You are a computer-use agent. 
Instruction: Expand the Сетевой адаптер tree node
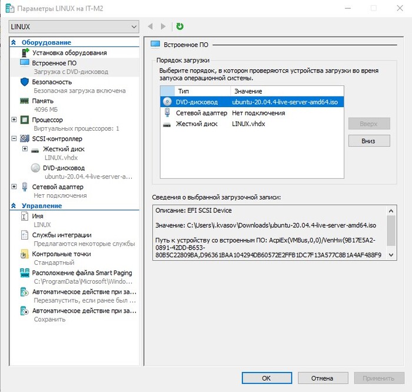[14, 187]
